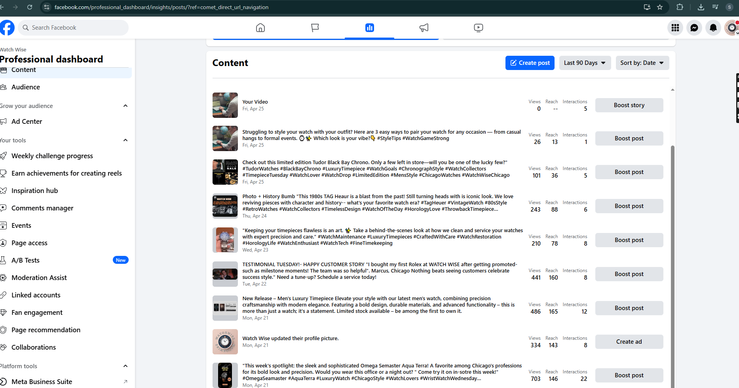Collapse the Your tools section
739x388 pixels.
coord(125,140)
